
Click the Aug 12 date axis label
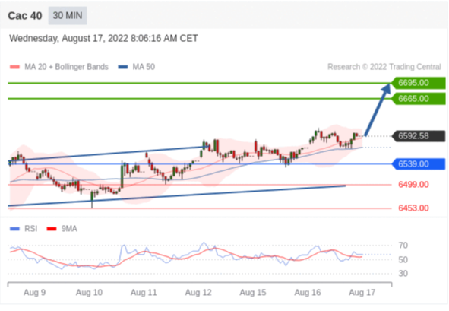[198, 293]
